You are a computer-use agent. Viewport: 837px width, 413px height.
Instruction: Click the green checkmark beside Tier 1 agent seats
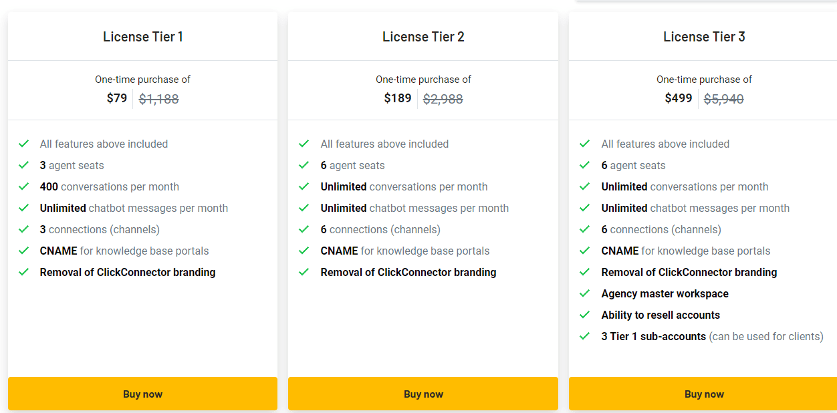(24, 165)
